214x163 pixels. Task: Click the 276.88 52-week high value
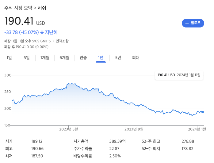(188, 141)
